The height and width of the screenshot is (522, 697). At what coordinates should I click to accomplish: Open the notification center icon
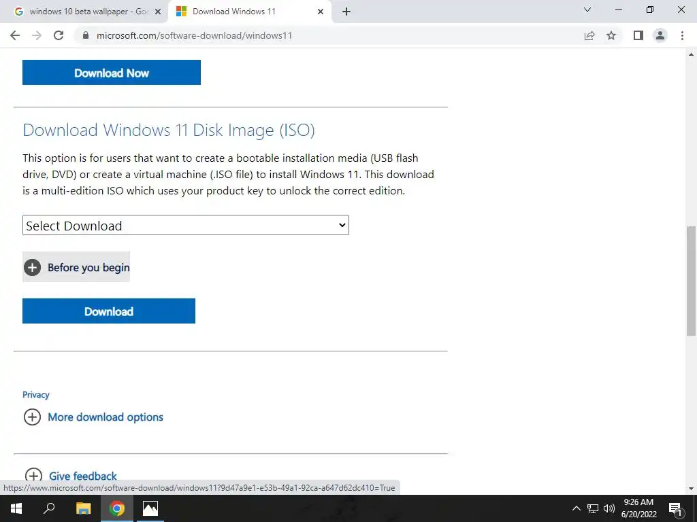[675, 508]
